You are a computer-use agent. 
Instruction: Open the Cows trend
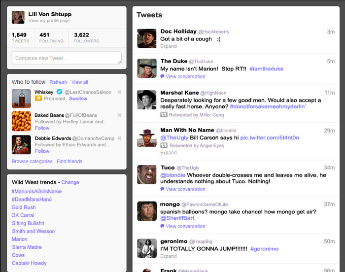click(x=18, y=255)
